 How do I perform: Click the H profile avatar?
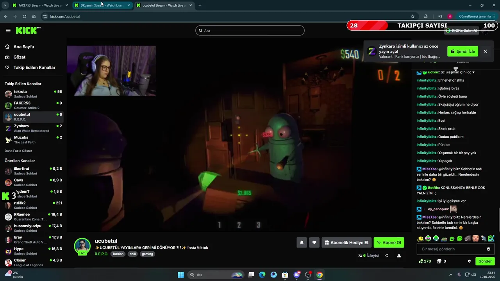coord(450,16)
